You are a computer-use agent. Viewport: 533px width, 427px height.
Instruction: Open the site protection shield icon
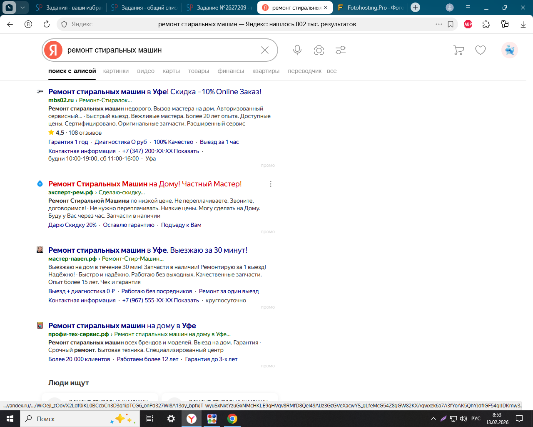[x=64, y=24]
